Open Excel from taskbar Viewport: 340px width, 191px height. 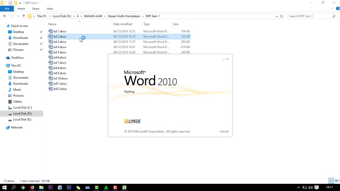tap(124, 188)
